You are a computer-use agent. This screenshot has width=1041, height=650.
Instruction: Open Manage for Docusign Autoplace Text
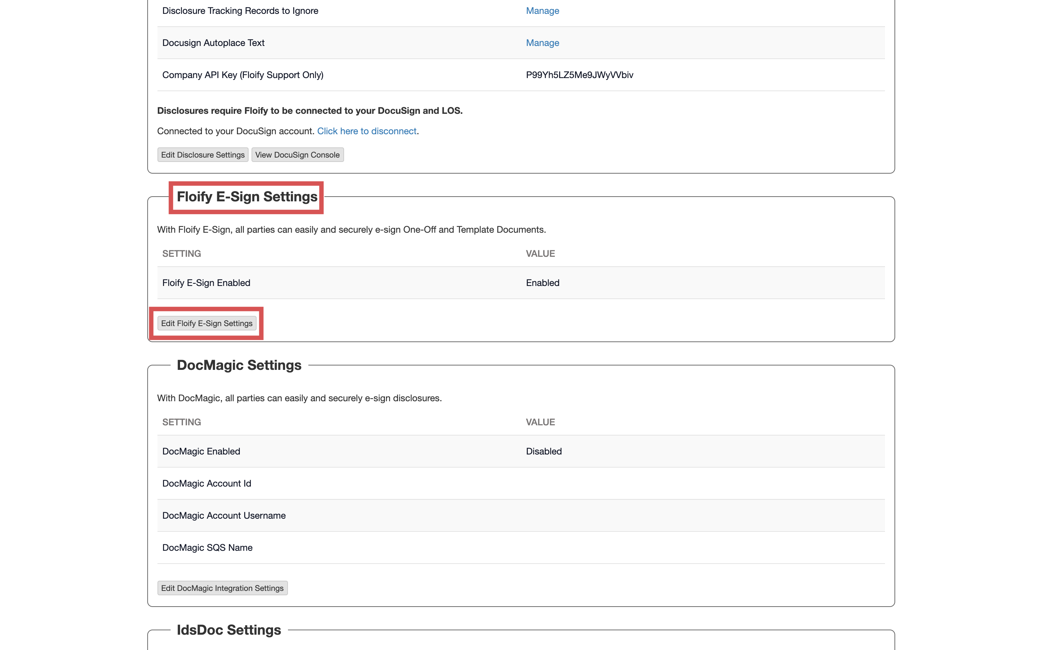[542, 43]
